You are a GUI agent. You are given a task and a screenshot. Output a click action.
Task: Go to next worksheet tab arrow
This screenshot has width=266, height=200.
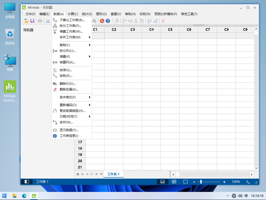coord(92,174)
